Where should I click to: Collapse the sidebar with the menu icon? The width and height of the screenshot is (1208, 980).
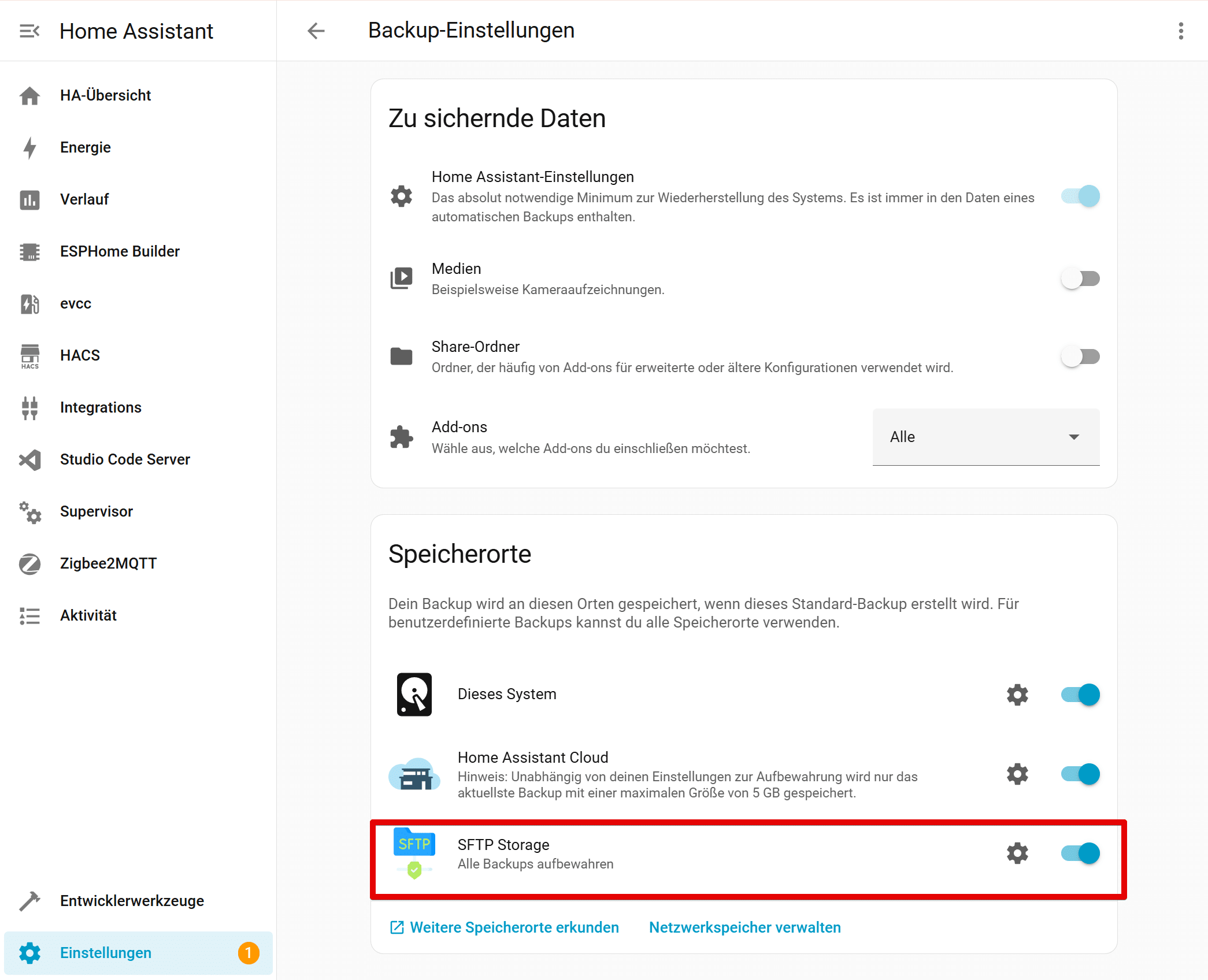click(29, 31)
